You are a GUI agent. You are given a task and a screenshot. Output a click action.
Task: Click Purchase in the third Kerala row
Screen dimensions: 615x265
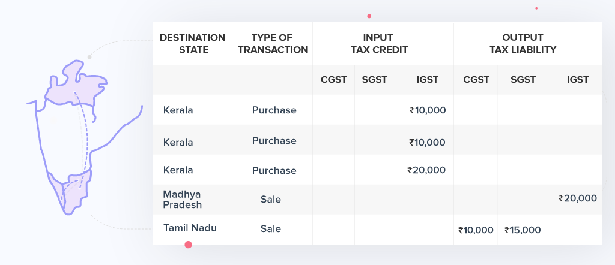coord(274,170)
